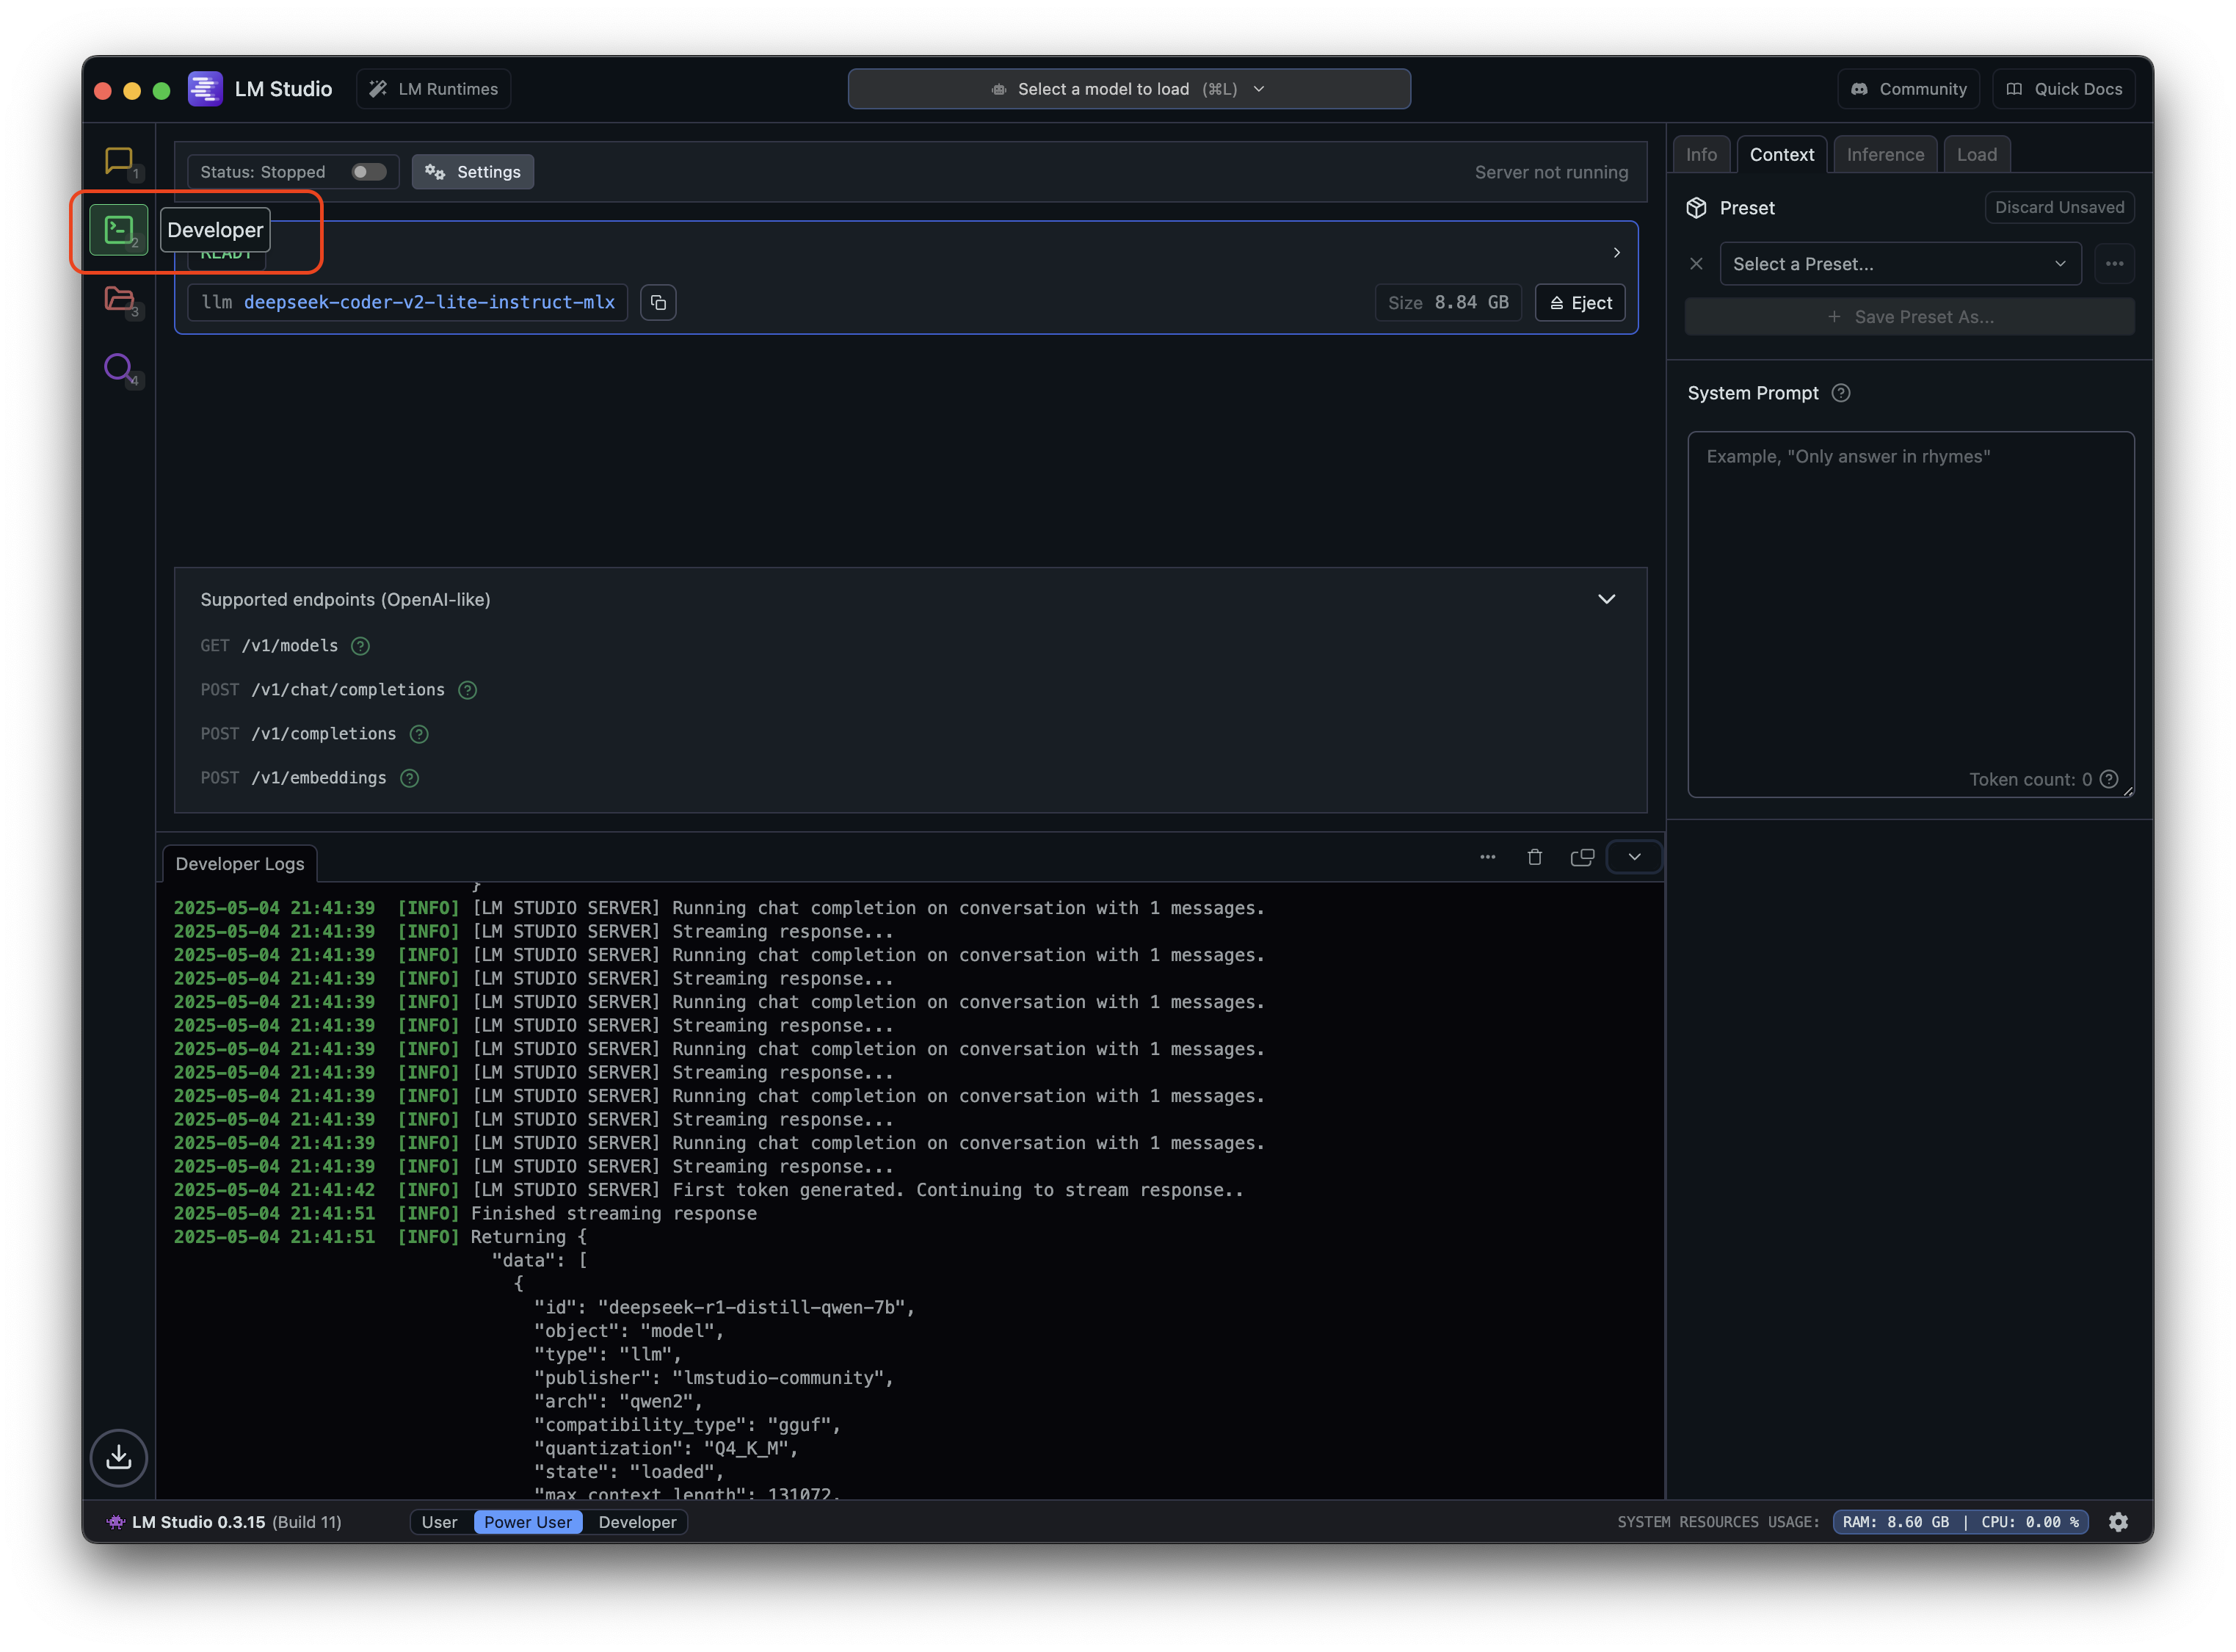Click Save Preset As button
The image size is (2236, 1652).
(1909, 317)
